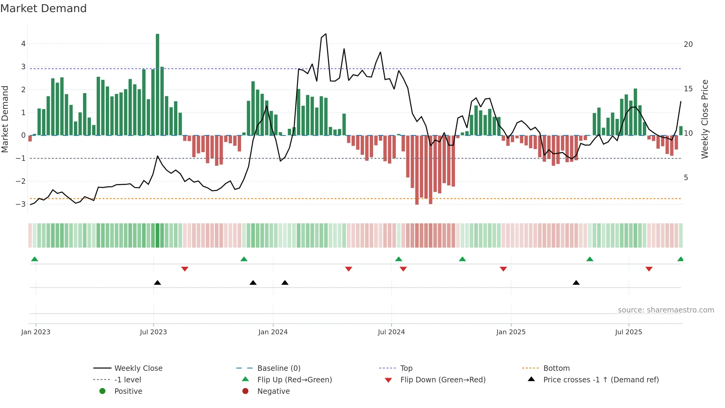Toggle the Baseline (0) legend entry
This screenshot has height=408, width=725.
pos(268,368)
